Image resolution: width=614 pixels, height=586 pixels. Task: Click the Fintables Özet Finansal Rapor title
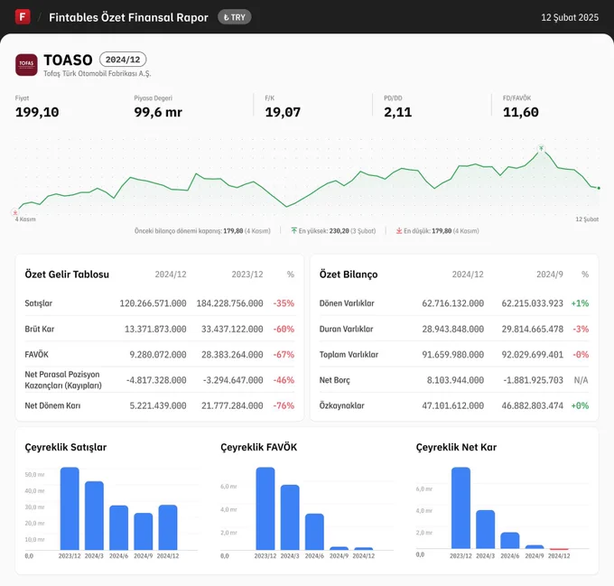pyautogui.click(x=128, y=17)
